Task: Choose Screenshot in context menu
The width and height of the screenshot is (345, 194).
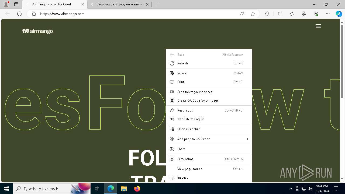Action: pyautogui.click(x=209, y=159)
